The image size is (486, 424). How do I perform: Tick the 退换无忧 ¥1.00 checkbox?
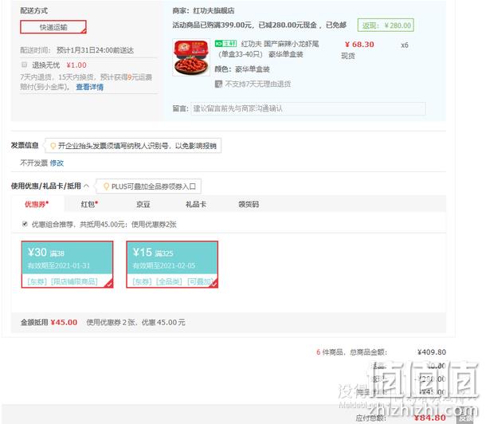(24, 65)
